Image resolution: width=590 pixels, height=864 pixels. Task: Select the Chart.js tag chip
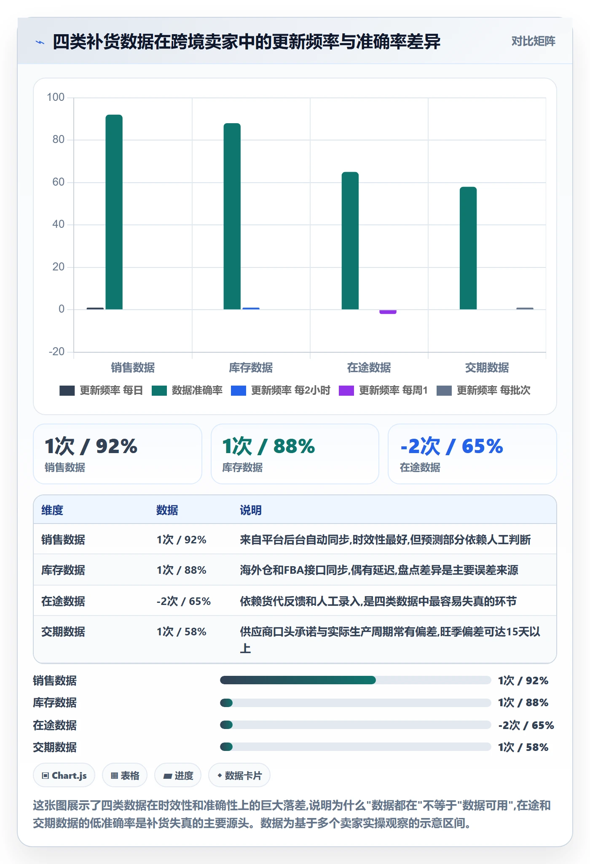point(64,775)
